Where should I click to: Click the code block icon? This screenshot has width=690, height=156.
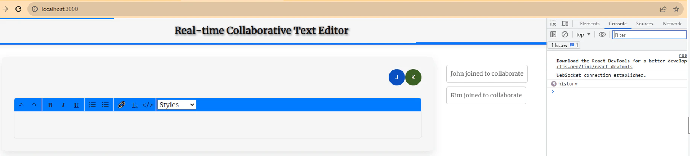click(148, 105)
